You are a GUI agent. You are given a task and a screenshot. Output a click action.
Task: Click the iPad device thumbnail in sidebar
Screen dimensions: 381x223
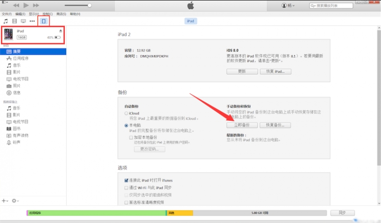pos(9,34)
